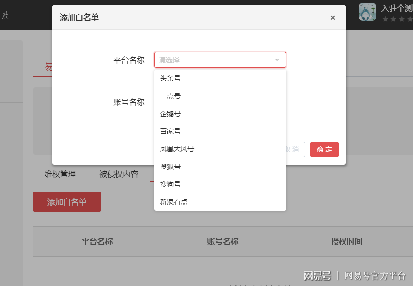Select 头条号 from the platform list
Screen dimensions: 413x286
point(220,78)
